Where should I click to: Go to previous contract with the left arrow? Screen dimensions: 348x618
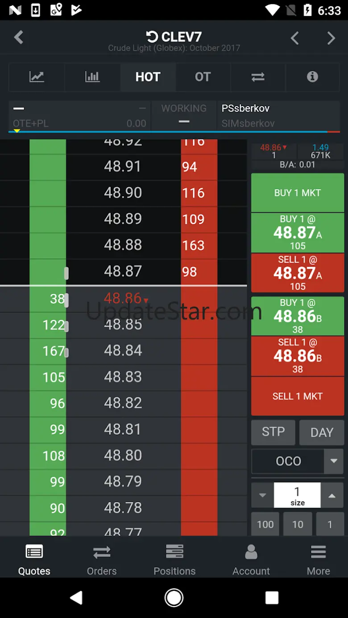(294, 38)
